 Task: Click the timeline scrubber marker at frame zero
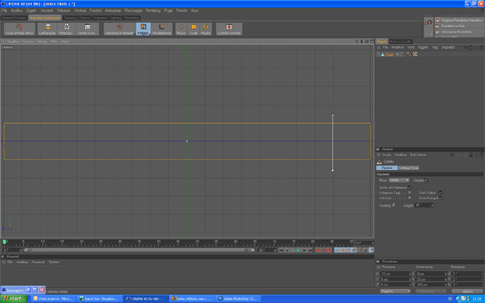(4, 242)
